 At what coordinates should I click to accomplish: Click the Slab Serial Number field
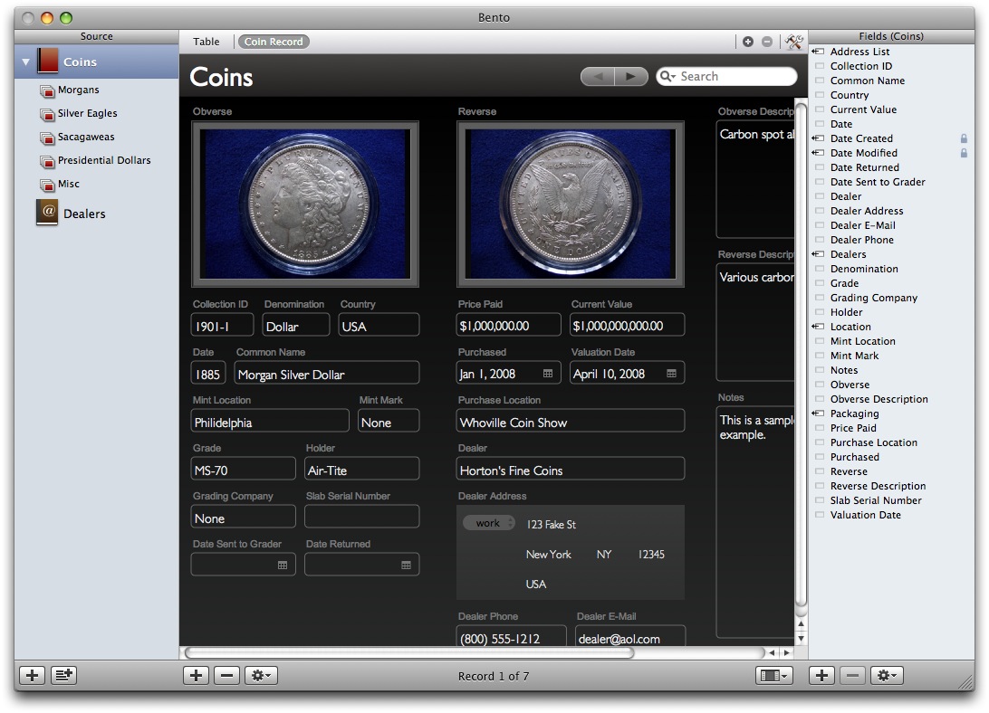pyautogui.click(x=361, y=517)
